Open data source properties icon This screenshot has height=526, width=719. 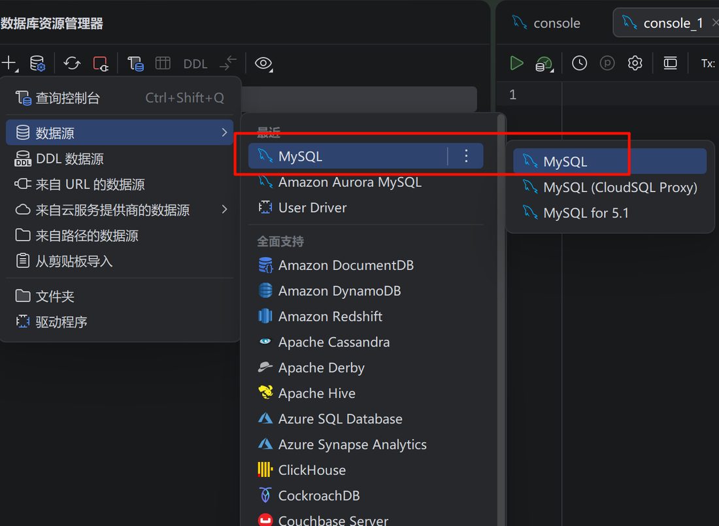click(x=37, y=63)
